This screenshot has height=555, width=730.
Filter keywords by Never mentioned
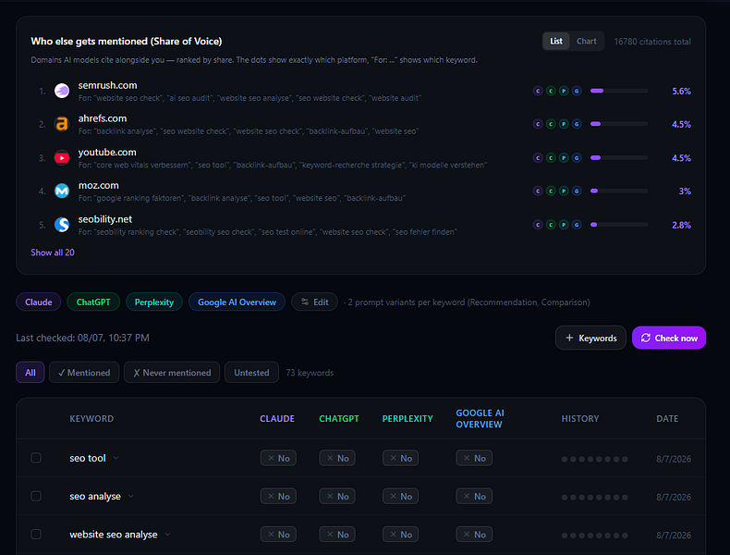172,373
